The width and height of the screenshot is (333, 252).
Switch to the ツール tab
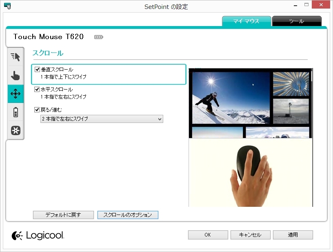297,21
